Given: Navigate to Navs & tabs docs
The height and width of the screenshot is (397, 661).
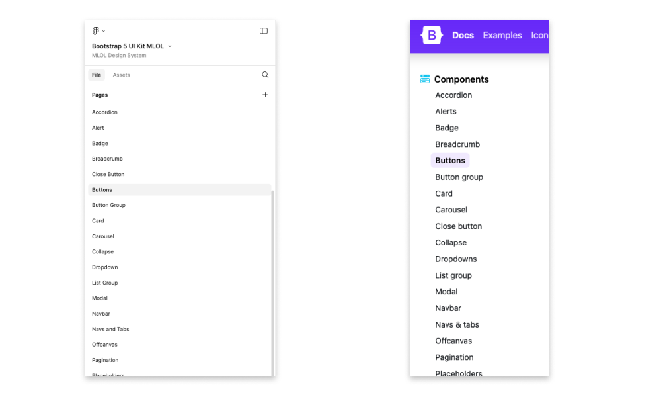Looking at the screenshot, I should tap(457, 325).
